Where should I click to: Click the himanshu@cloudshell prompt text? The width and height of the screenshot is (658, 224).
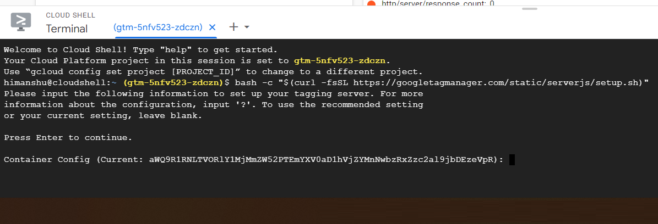point(61,83)
